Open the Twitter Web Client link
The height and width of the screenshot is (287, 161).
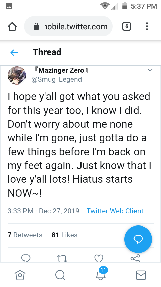(115, 211)
